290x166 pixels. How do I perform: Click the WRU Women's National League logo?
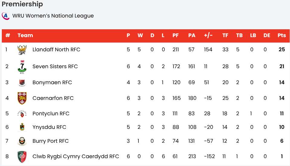tap(5, 16)
